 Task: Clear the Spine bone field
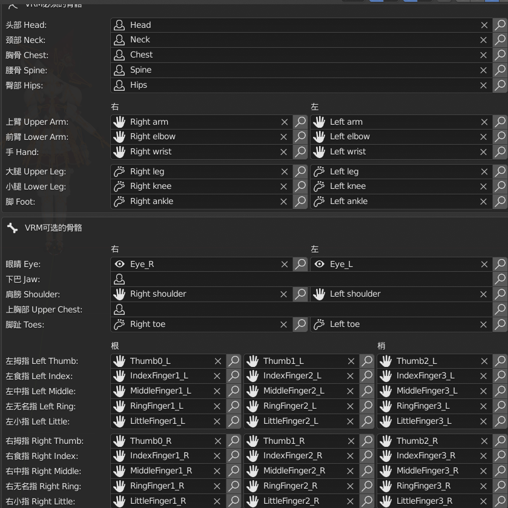[x=483, y=70]
